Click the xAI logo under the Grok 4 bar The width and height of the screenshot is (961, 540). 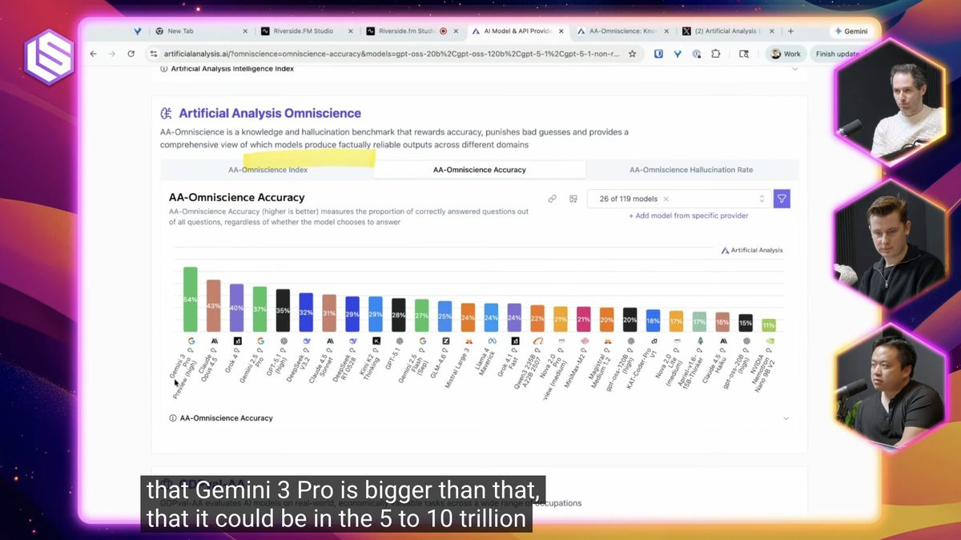(x=237, y=341)
